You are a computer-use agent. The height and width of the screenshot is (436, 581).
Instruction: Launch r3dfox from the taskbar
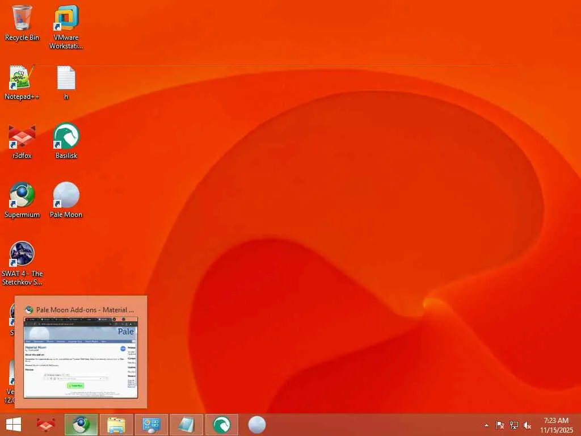click(45, 425)
